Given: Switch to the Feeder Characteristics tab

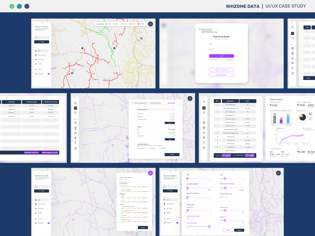Looking at the screenshot, I should point(140,103).
